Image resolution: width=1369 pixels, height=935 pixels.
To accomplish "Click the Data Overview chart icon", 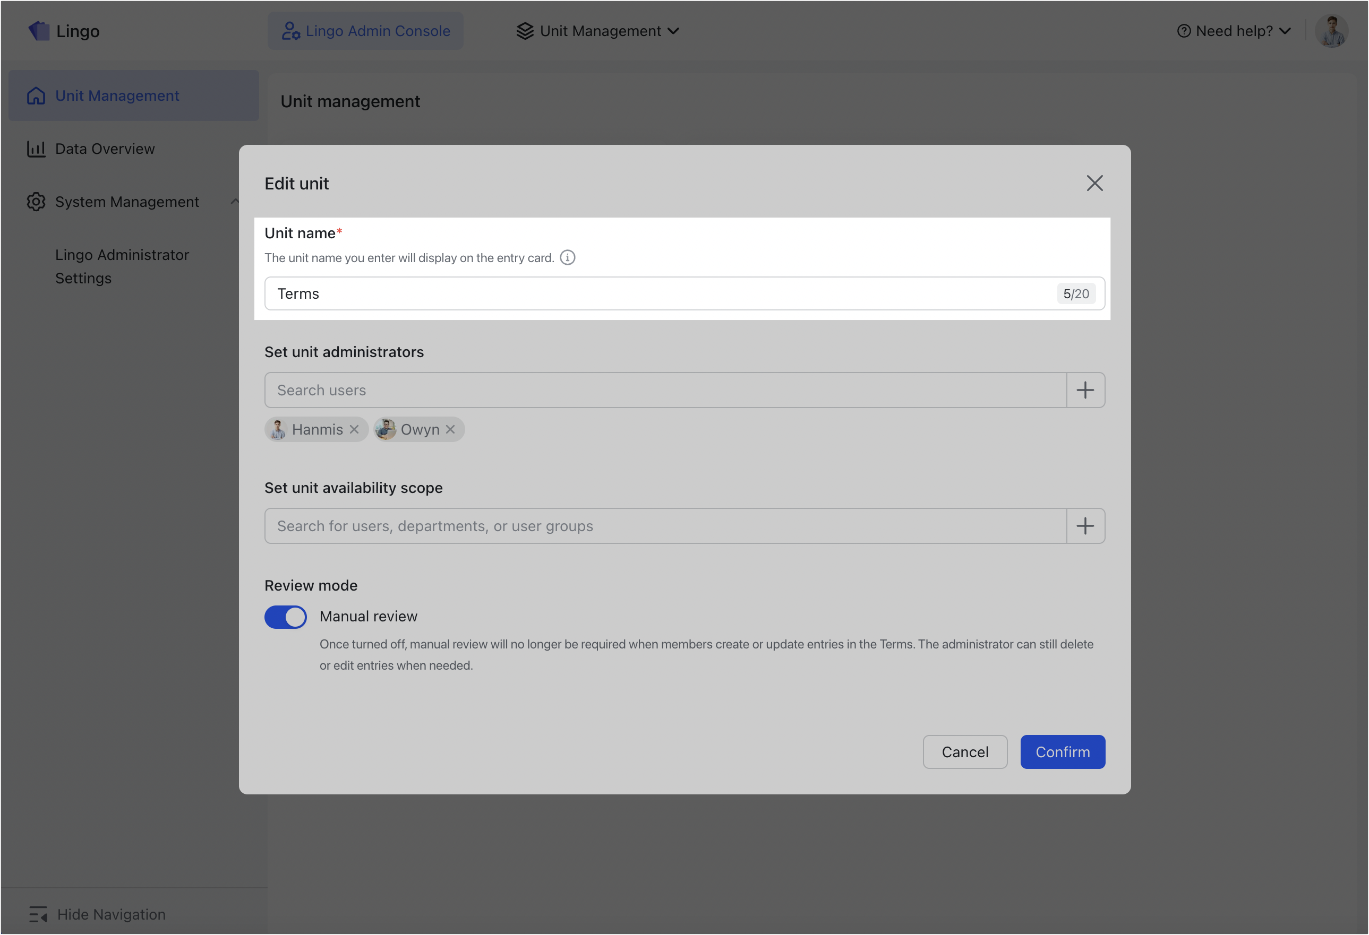I will pos(36,149).
